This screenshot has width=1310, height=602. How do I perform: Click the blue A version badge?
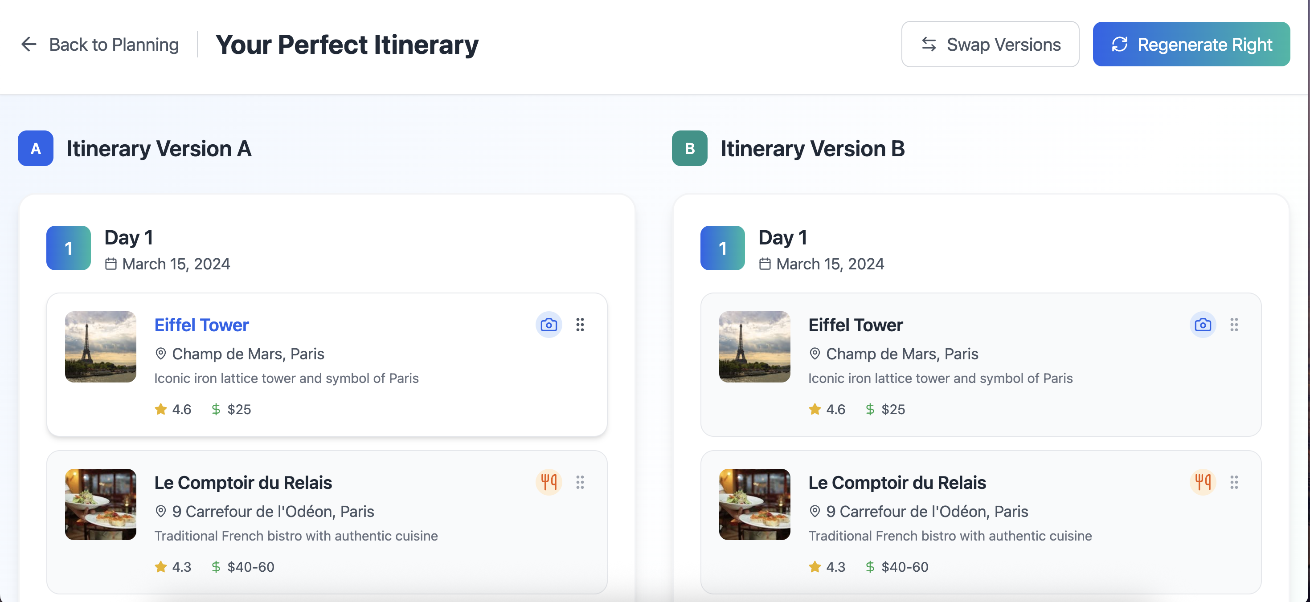36,148
